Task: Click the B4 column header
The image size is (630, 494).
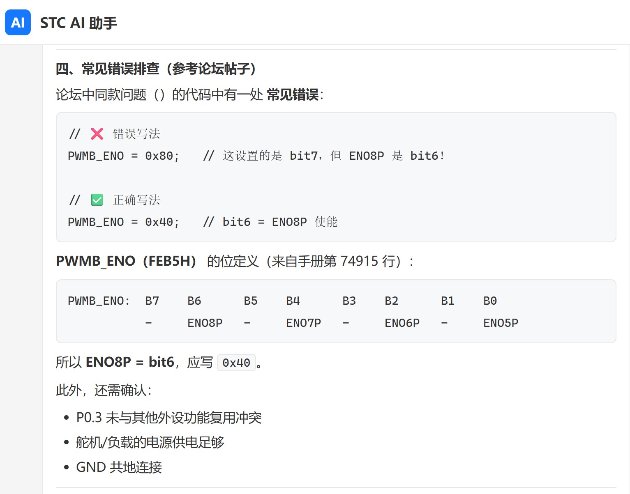Action: (293, 301)
